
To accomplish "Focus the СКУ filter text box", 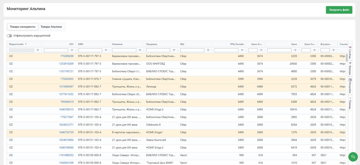I will 56,50.
